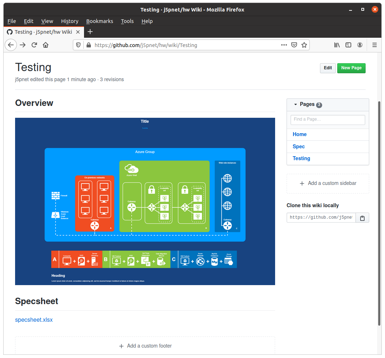The width and height of the screenshot is (385, 358).
Task: View site security padlock details
Action: click(89, 45)
